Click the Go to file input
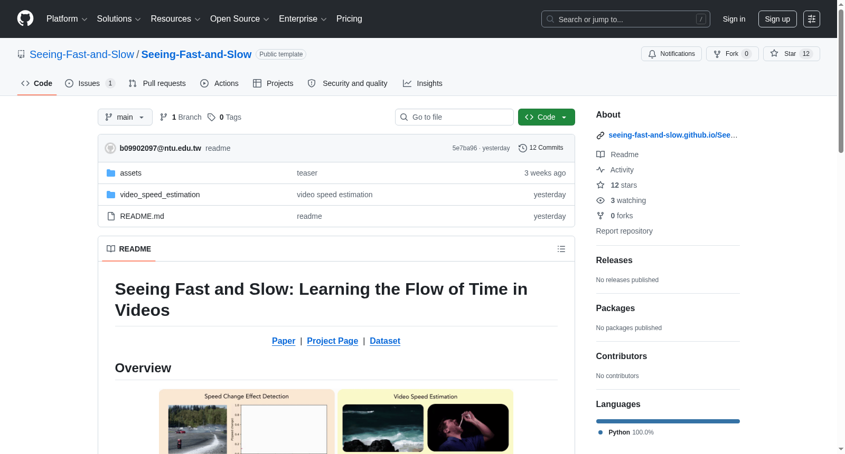The height and width of the screenshot is (454, 845). [x=454, y=117]
